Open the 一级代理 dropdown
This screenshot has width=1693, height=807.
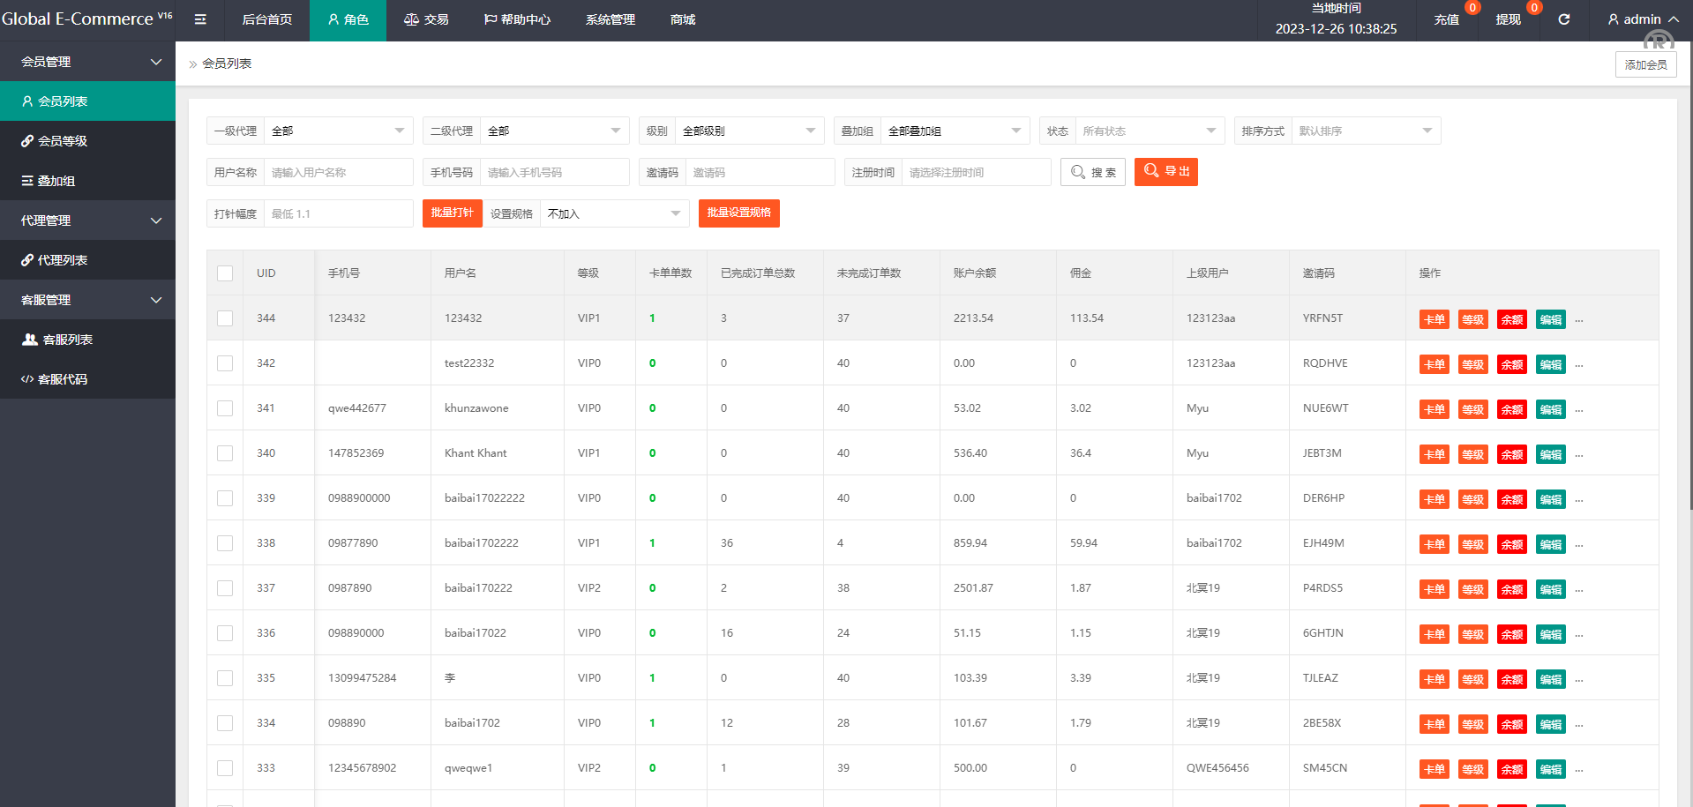point(338,131)
